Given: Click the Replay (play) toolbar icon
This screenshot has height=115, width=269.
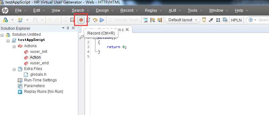Looking at the screenshot, I should pos(102,20).
